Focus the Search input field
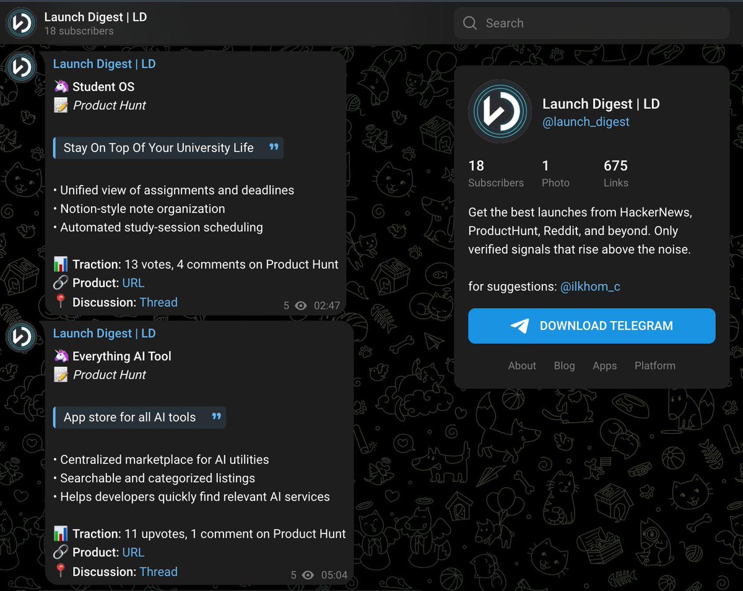The height and width of the screenshot is (591, 743). (x=592, y=24)
